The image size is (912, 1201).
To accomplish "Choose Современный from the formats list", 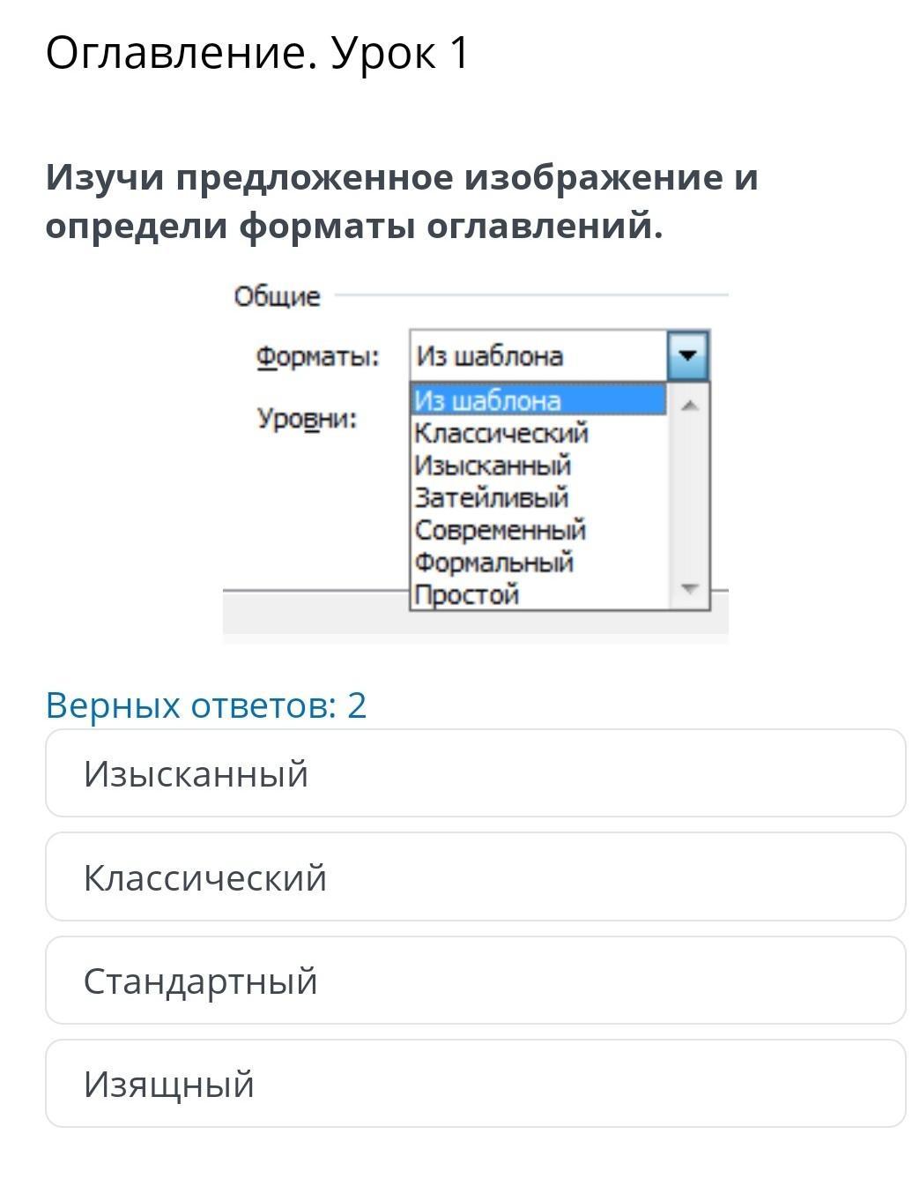I will click(500, 530).
